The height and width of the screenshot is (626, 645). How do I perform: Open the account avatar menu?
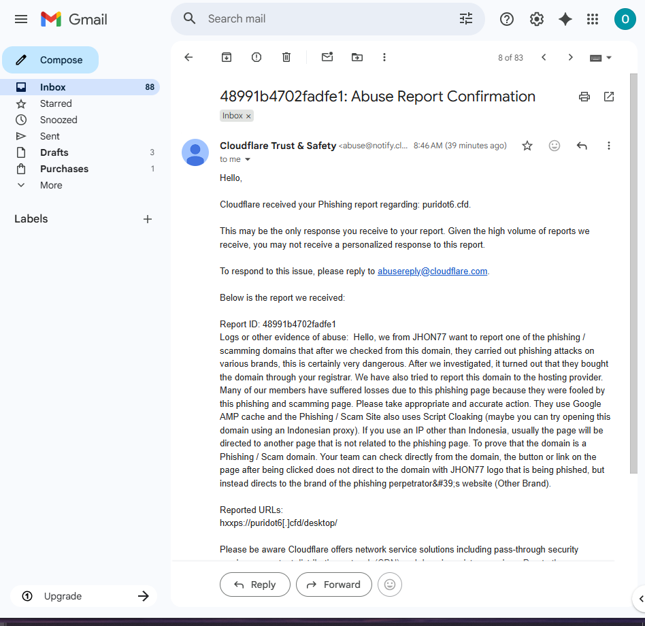coord(625,19)
